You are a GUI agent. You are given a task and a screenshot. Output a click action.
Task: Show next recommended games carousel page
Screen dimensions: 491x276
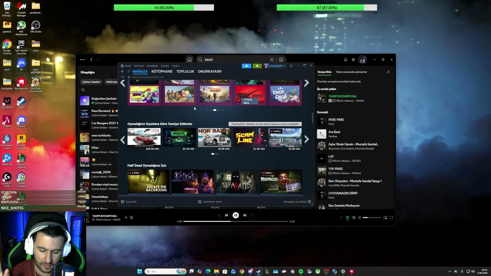[306, 140]
